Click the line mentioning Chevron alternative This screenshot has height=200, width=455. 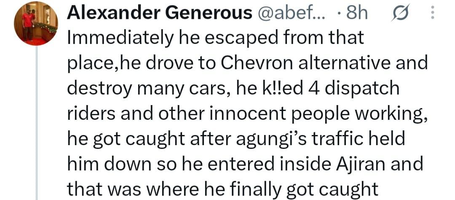(x=248, y=63)
